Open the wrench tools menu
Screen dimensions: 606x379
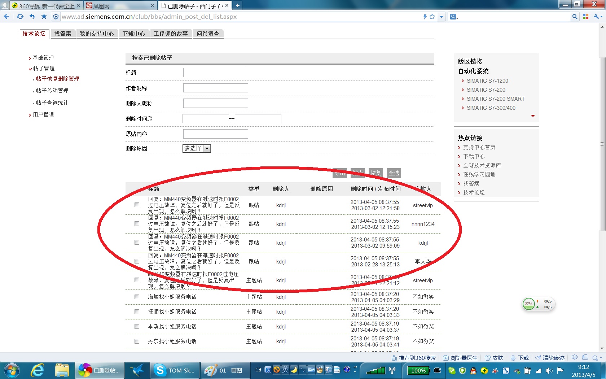tap(598, 17)
